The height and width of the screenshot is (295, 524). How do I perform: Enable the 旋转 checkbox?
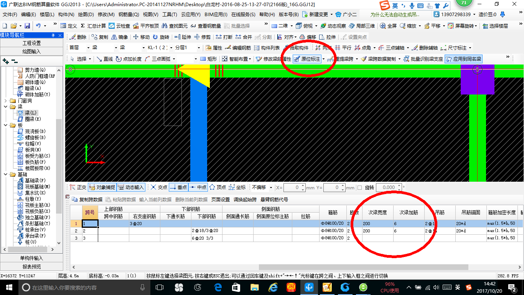(x=359, y=187)
